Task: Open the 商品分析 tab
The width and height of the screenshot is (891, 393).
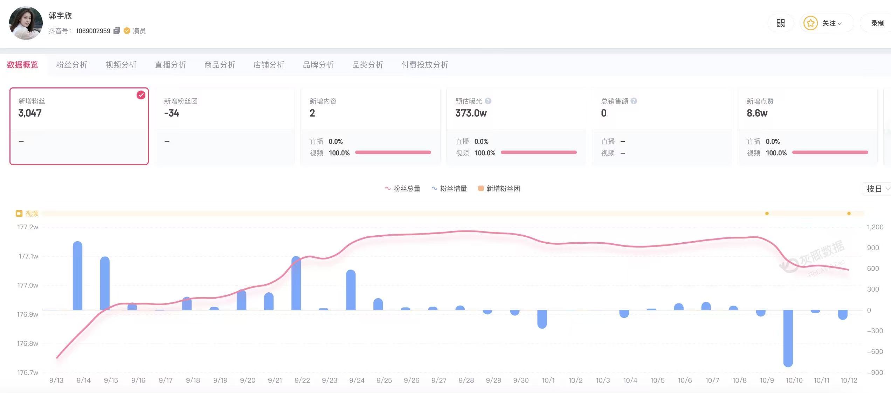Action: (x=220, y=65)
